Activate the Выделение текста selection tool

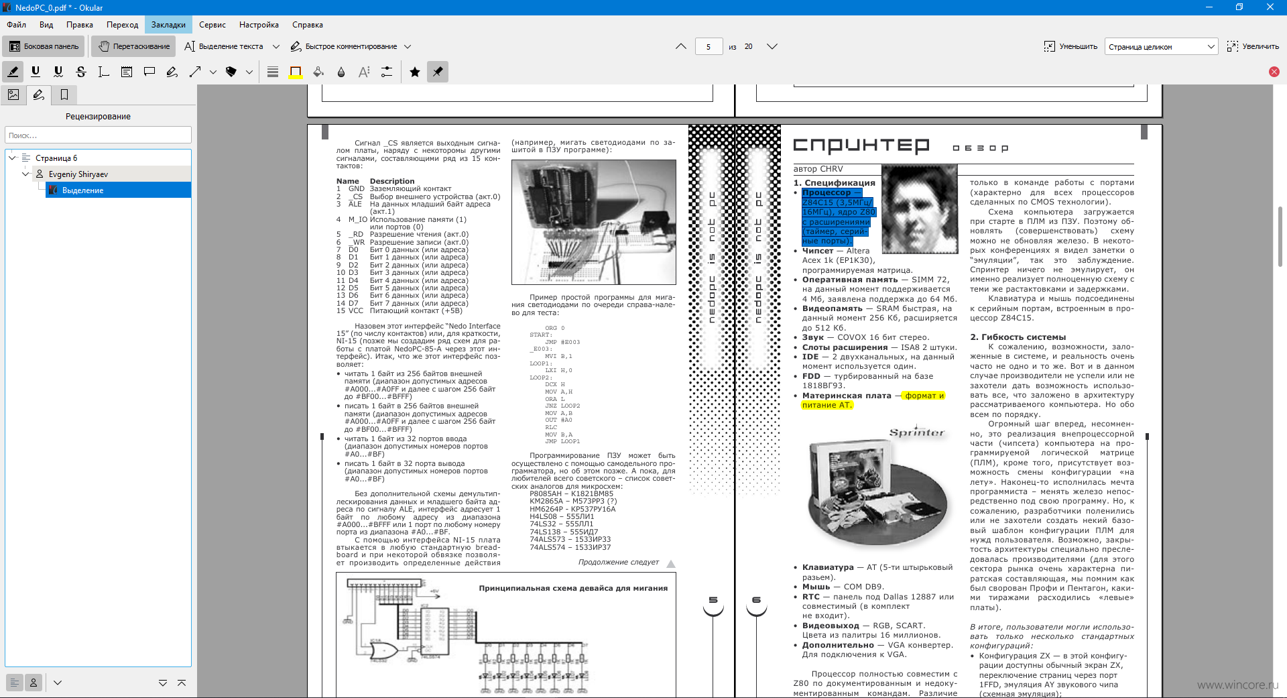tap(224, 46)
